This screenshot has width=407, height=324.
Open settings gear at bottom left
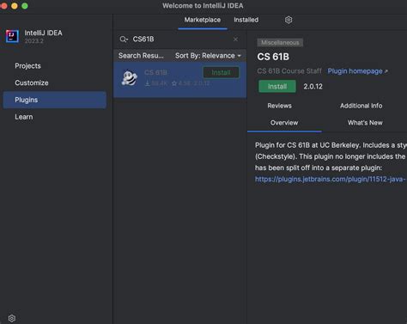point(12,318)
